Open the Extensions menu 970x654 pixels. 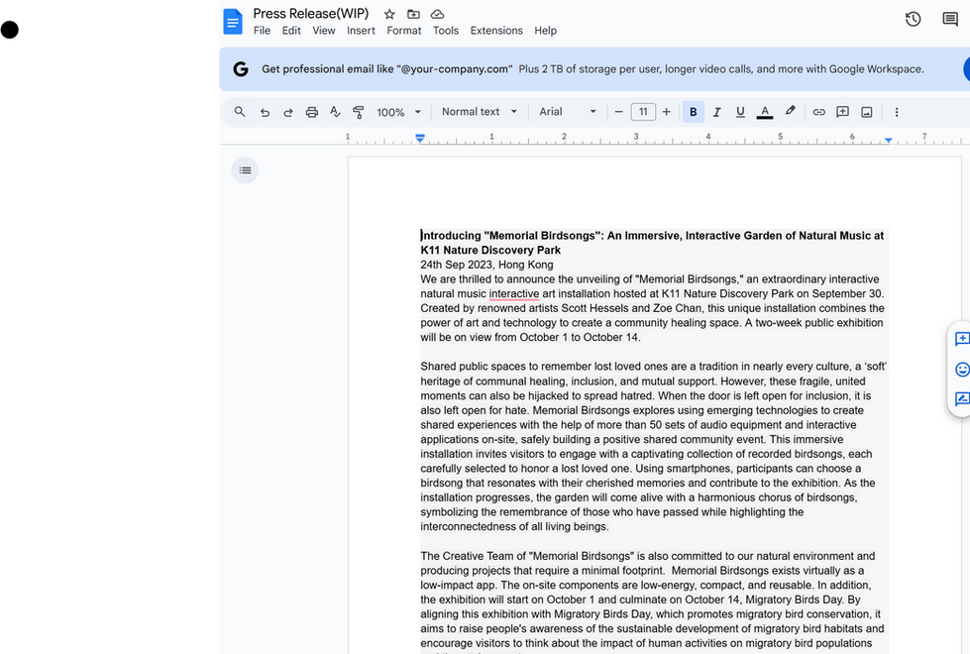click(x=496, y=31)
